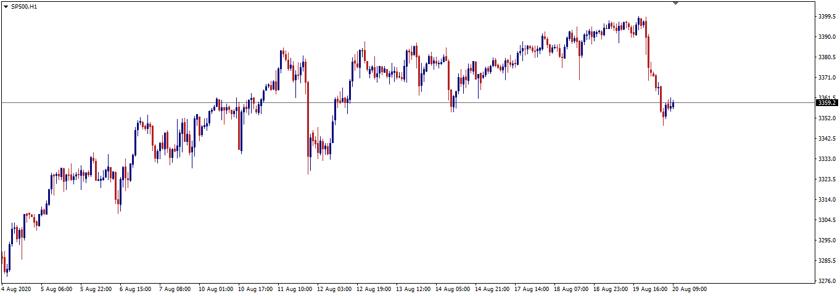840x296 pixels.
Task: Click the 3276.0 label at scale bottom
Action: pyautogui.click(x=826, y=281)
